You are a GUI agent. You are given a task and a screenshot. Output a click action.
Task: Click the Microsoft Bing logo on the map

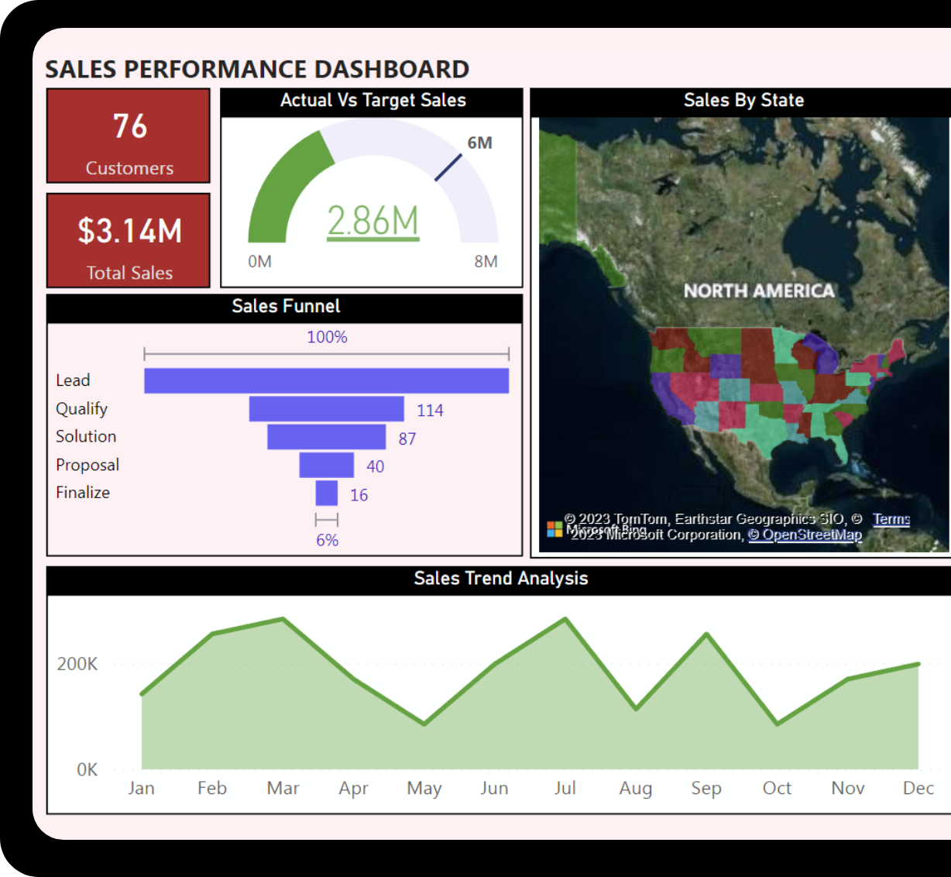click(x=554, y=529)
